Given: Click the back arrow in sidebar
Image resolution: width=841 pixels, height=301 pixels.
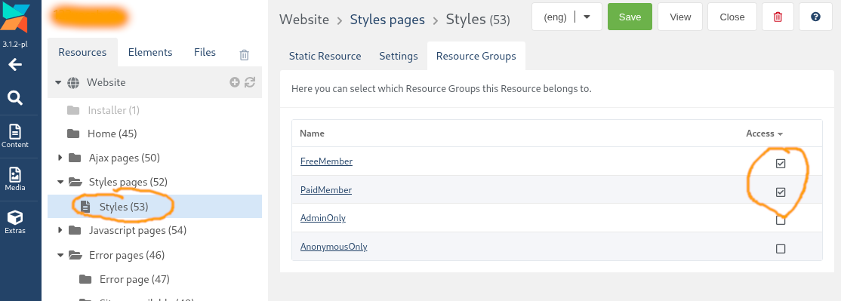Looking at the screenshot, I should (x=15, y=66).
